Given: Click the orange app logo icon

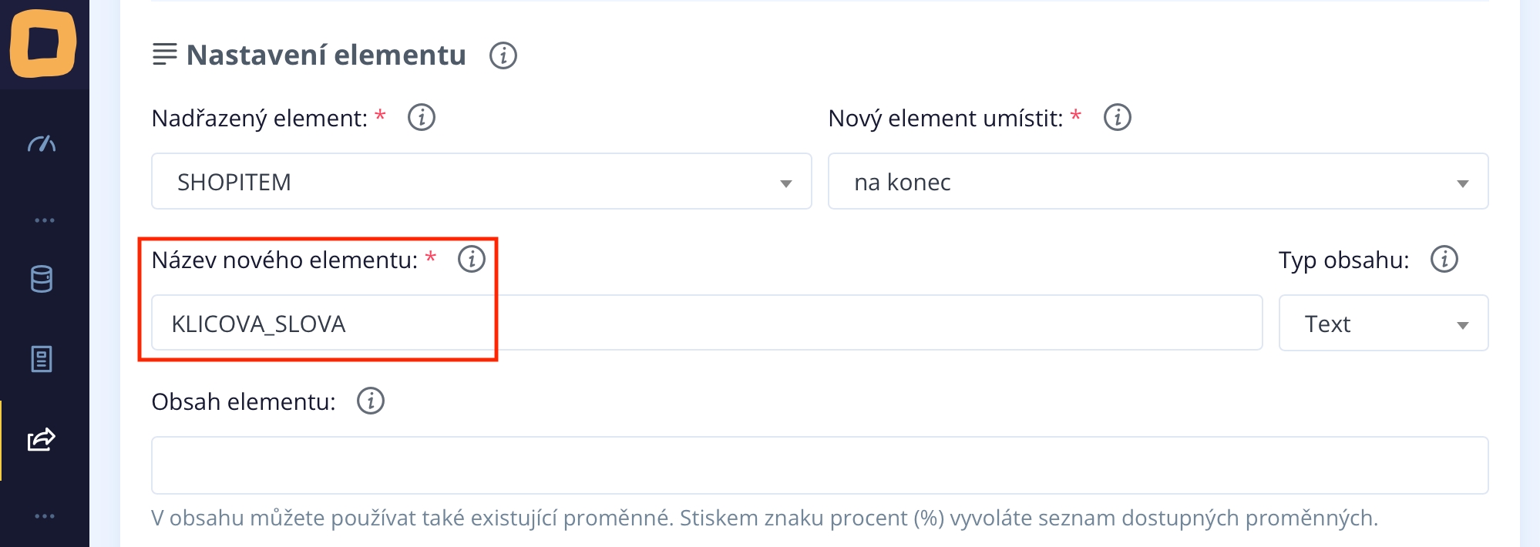Looking at the screenshot, I should pos(43,43).
